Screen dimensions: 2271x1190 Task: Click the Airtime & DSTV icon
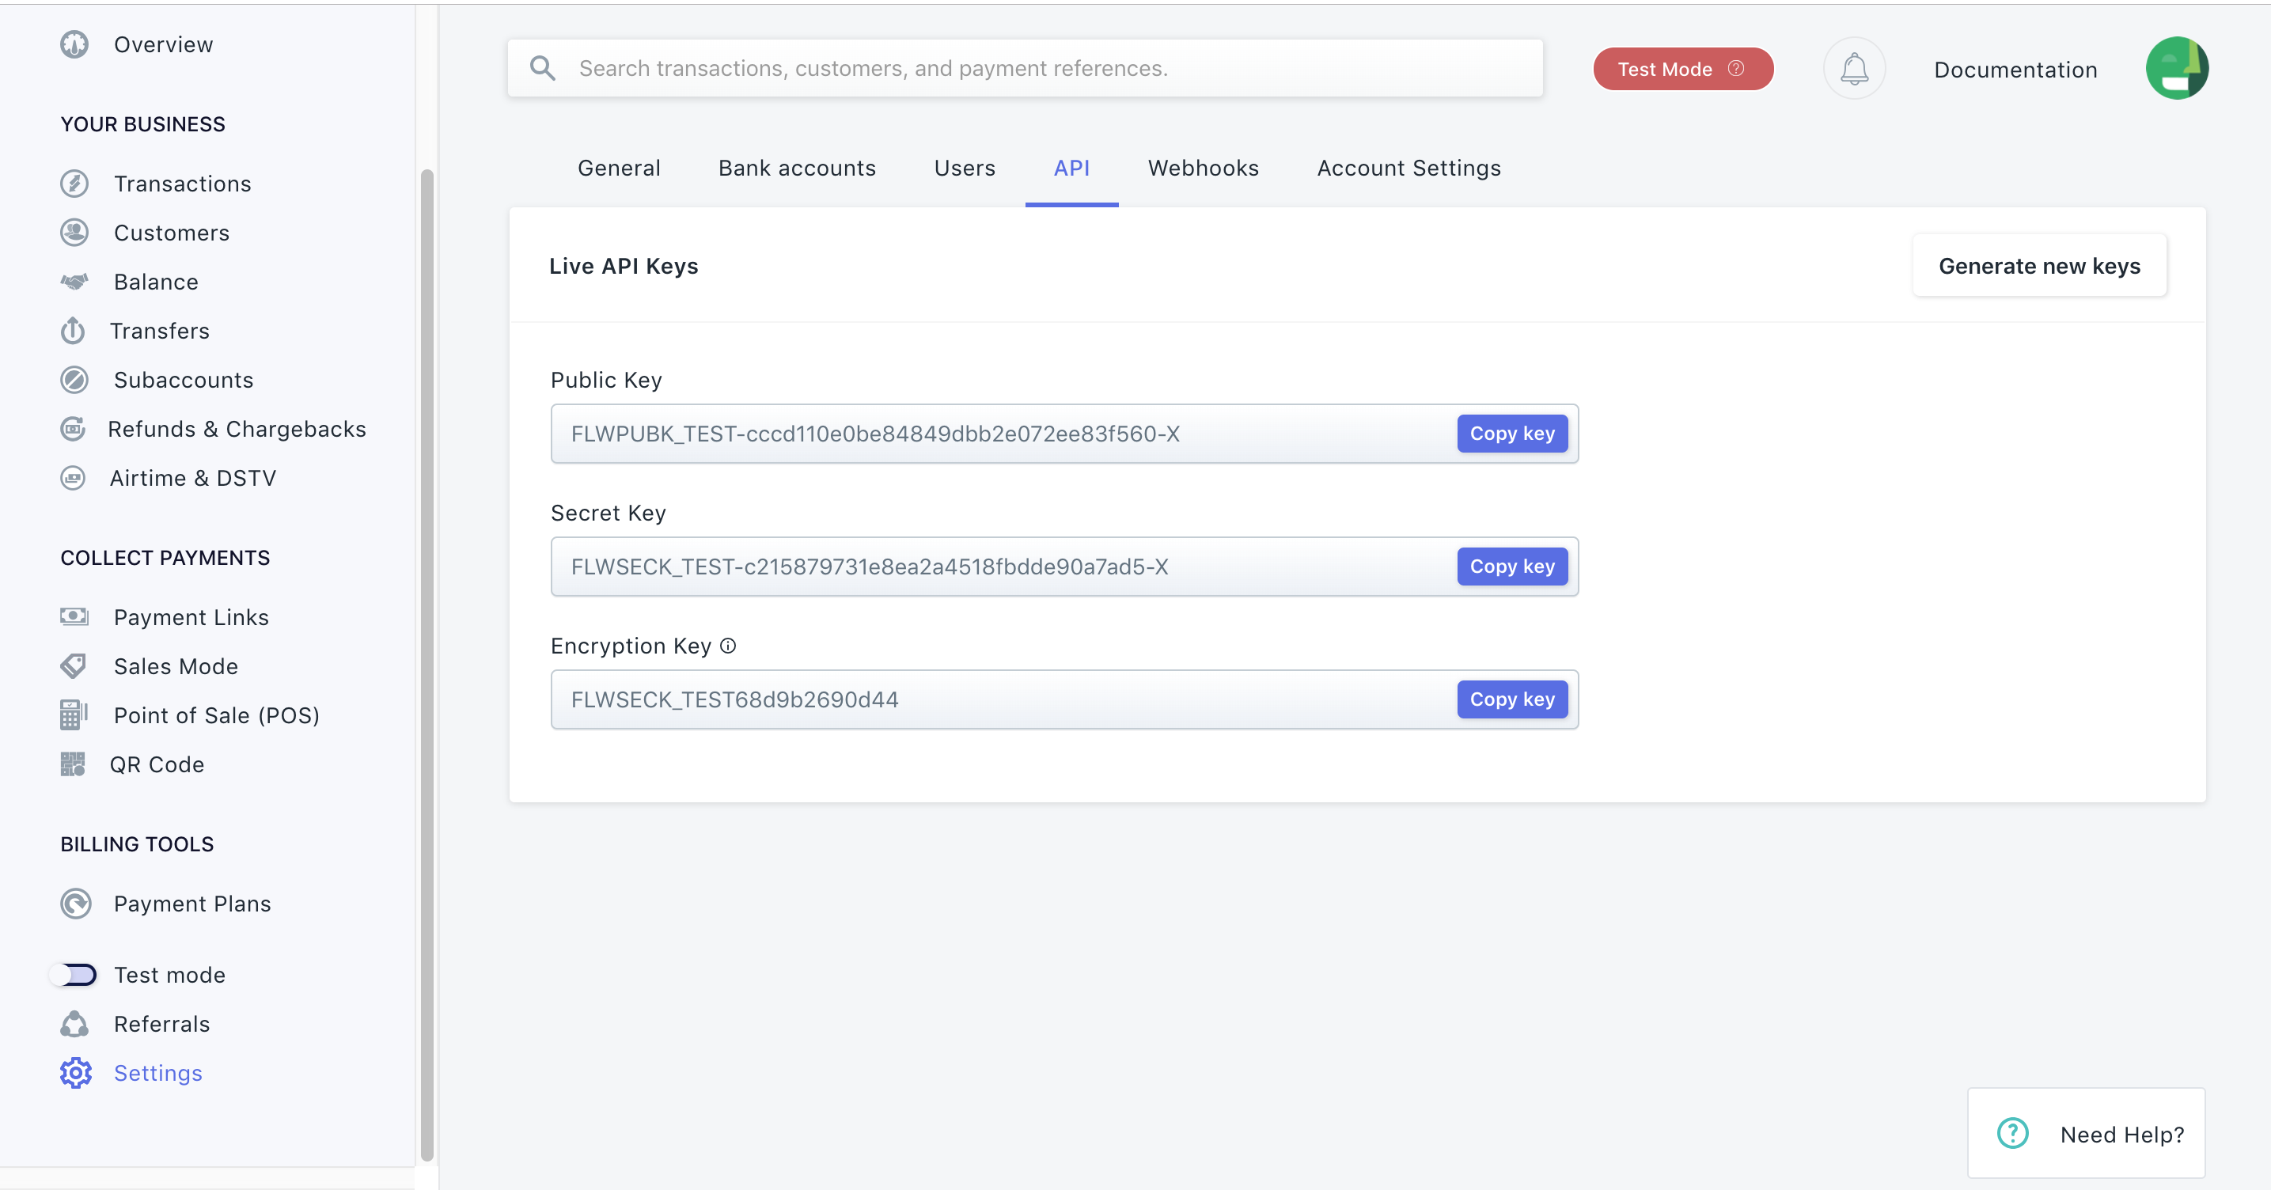(x=72, y=478)
